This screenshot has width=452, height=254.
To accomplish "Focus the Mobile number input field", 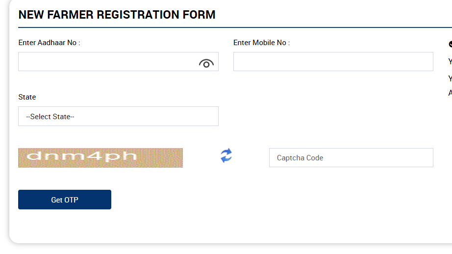I will tap(333, 62).
